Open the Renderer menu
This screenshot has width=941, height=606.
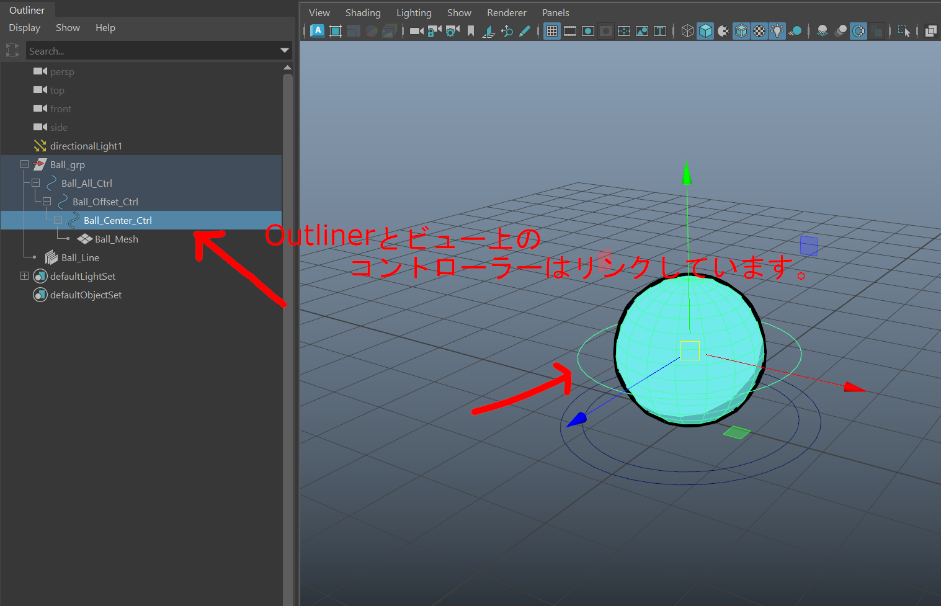click(507, 12)
